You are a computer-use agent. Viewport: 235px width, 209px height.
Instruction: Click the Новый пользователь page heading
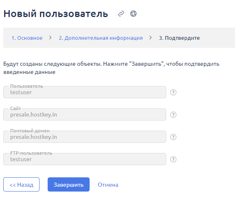click(x=56, y=14)
